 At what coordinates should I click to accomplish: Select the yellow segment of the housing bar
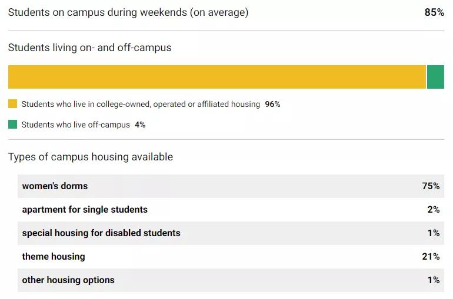(216, 77)
